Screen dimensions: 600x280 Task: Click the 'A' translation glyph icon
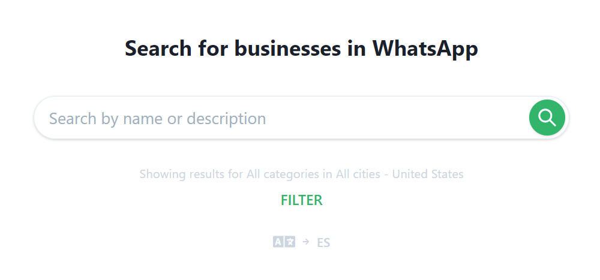pos(278,242)
